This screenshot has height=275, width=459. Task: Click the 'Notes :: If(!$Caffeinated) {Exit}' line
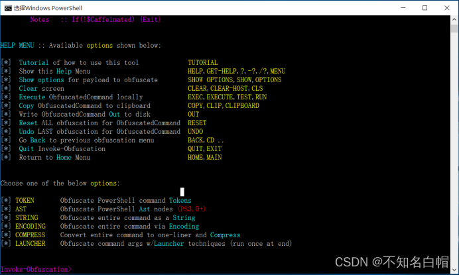pyautogui.click(x=95, y=20)
